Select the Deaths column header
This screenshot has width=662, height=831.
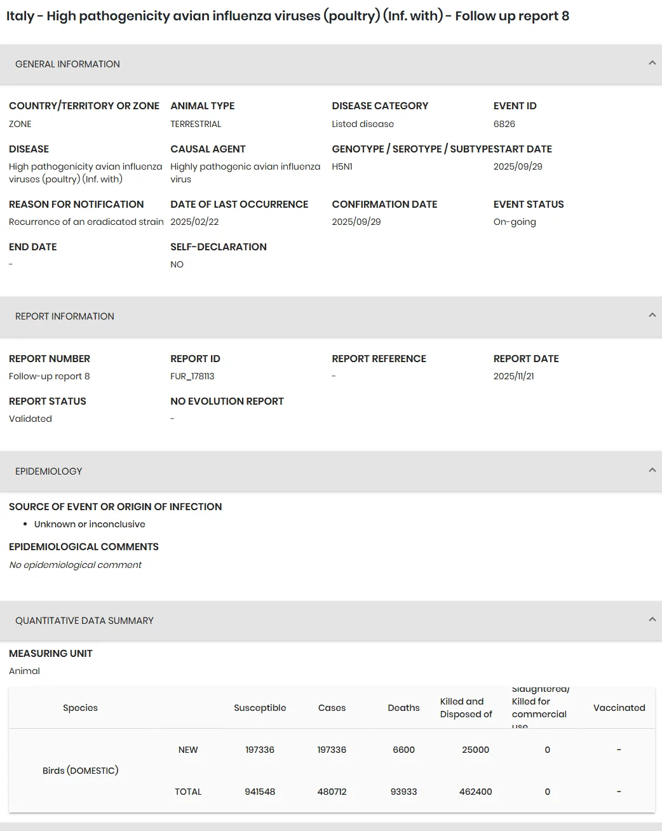[x=403, y=708]
